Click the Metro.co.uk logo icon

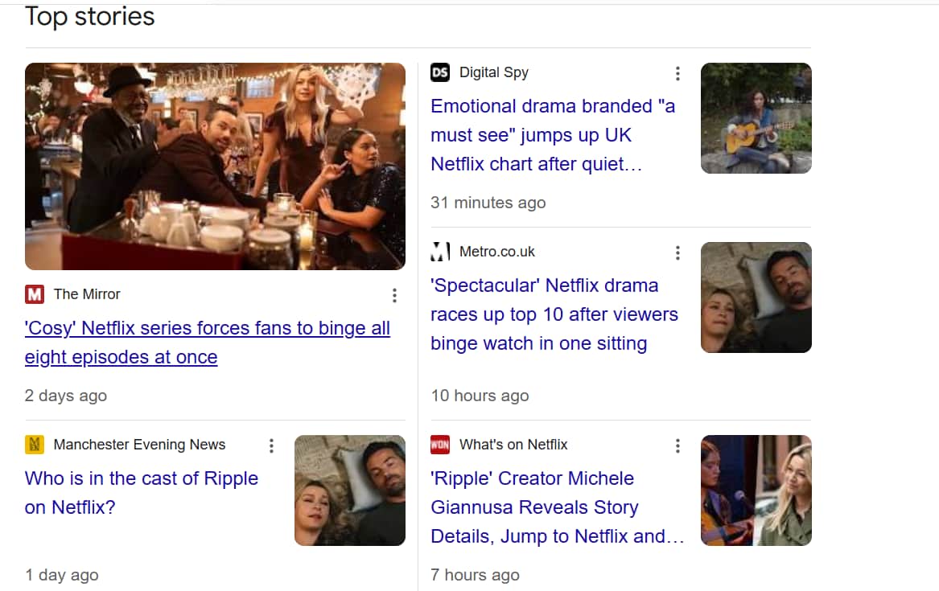pos(440,252)
